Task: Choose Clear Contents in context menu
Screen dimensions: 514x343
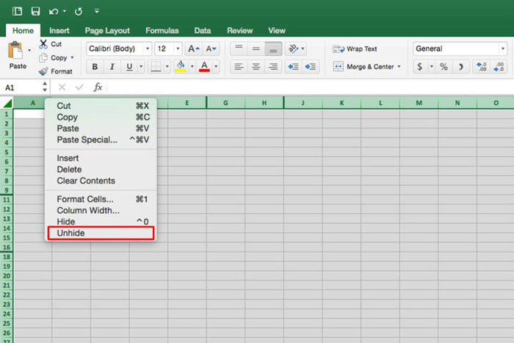Action: click(x=101, y=181)
